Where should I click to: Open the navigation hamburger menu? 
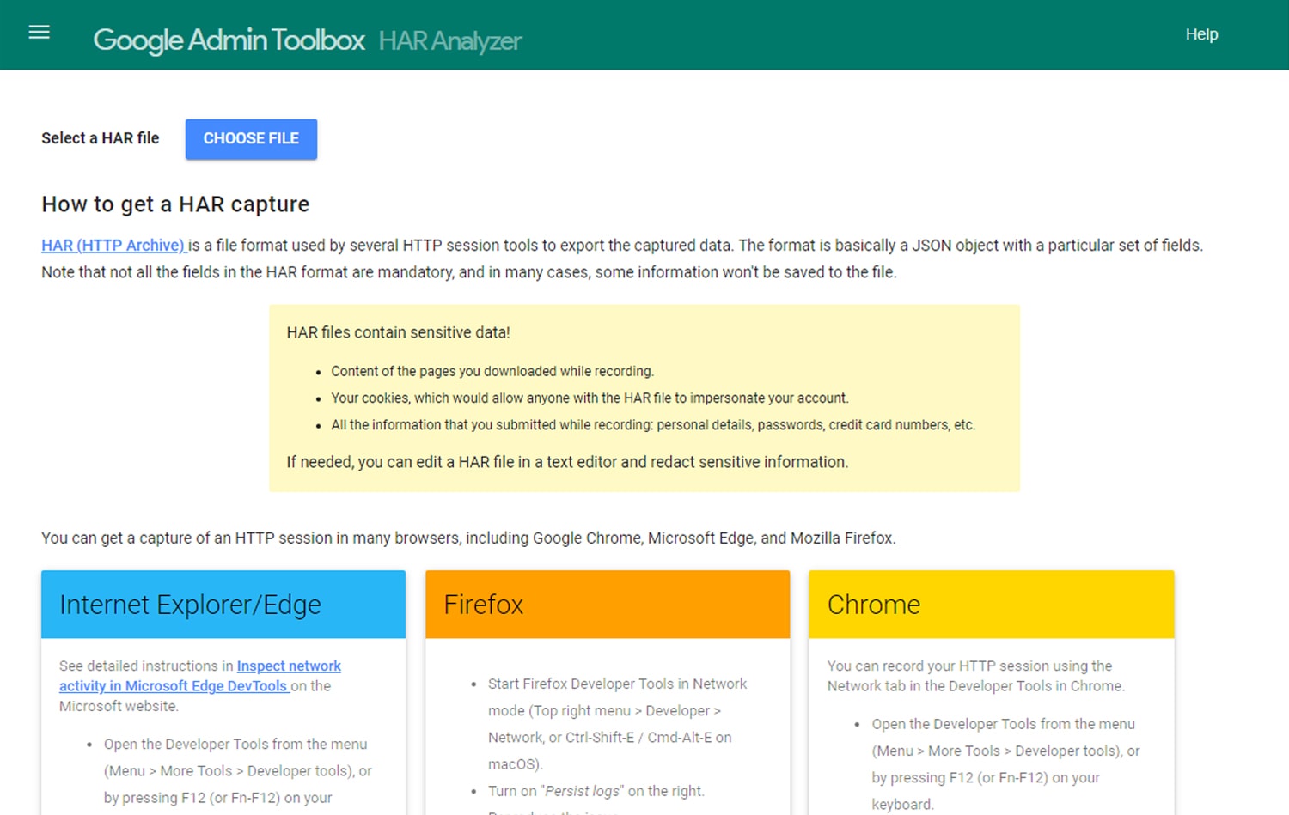[x=39, y=32]
